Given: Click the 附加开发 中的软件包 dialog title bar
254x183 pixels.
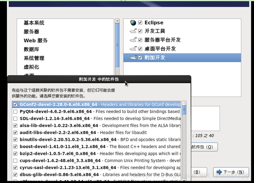Looking at the screenshot, I should pos(99,79).
